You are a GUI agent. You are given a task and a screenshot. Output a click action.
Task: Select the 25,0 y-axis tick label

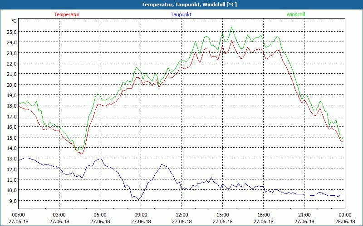(11, 32)
